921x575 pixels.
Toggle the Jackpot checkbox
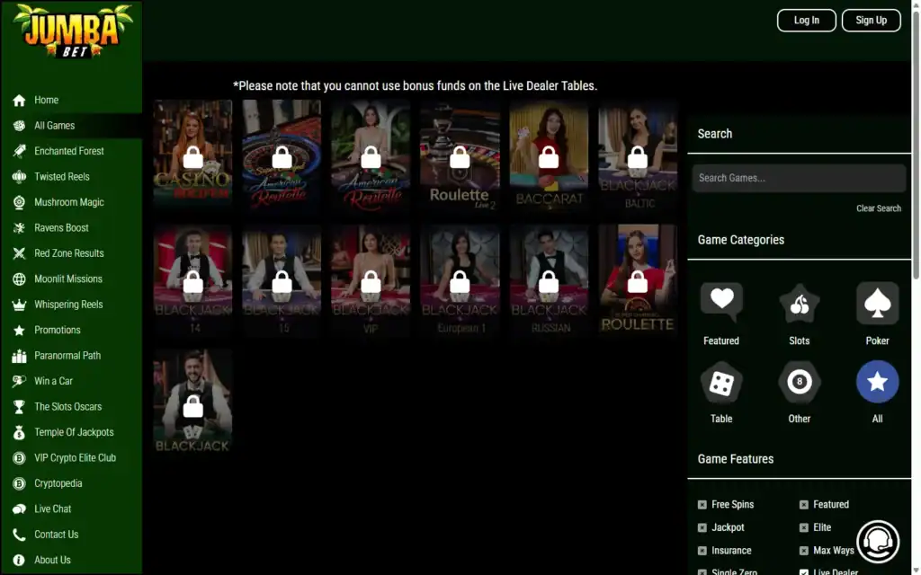702,527
